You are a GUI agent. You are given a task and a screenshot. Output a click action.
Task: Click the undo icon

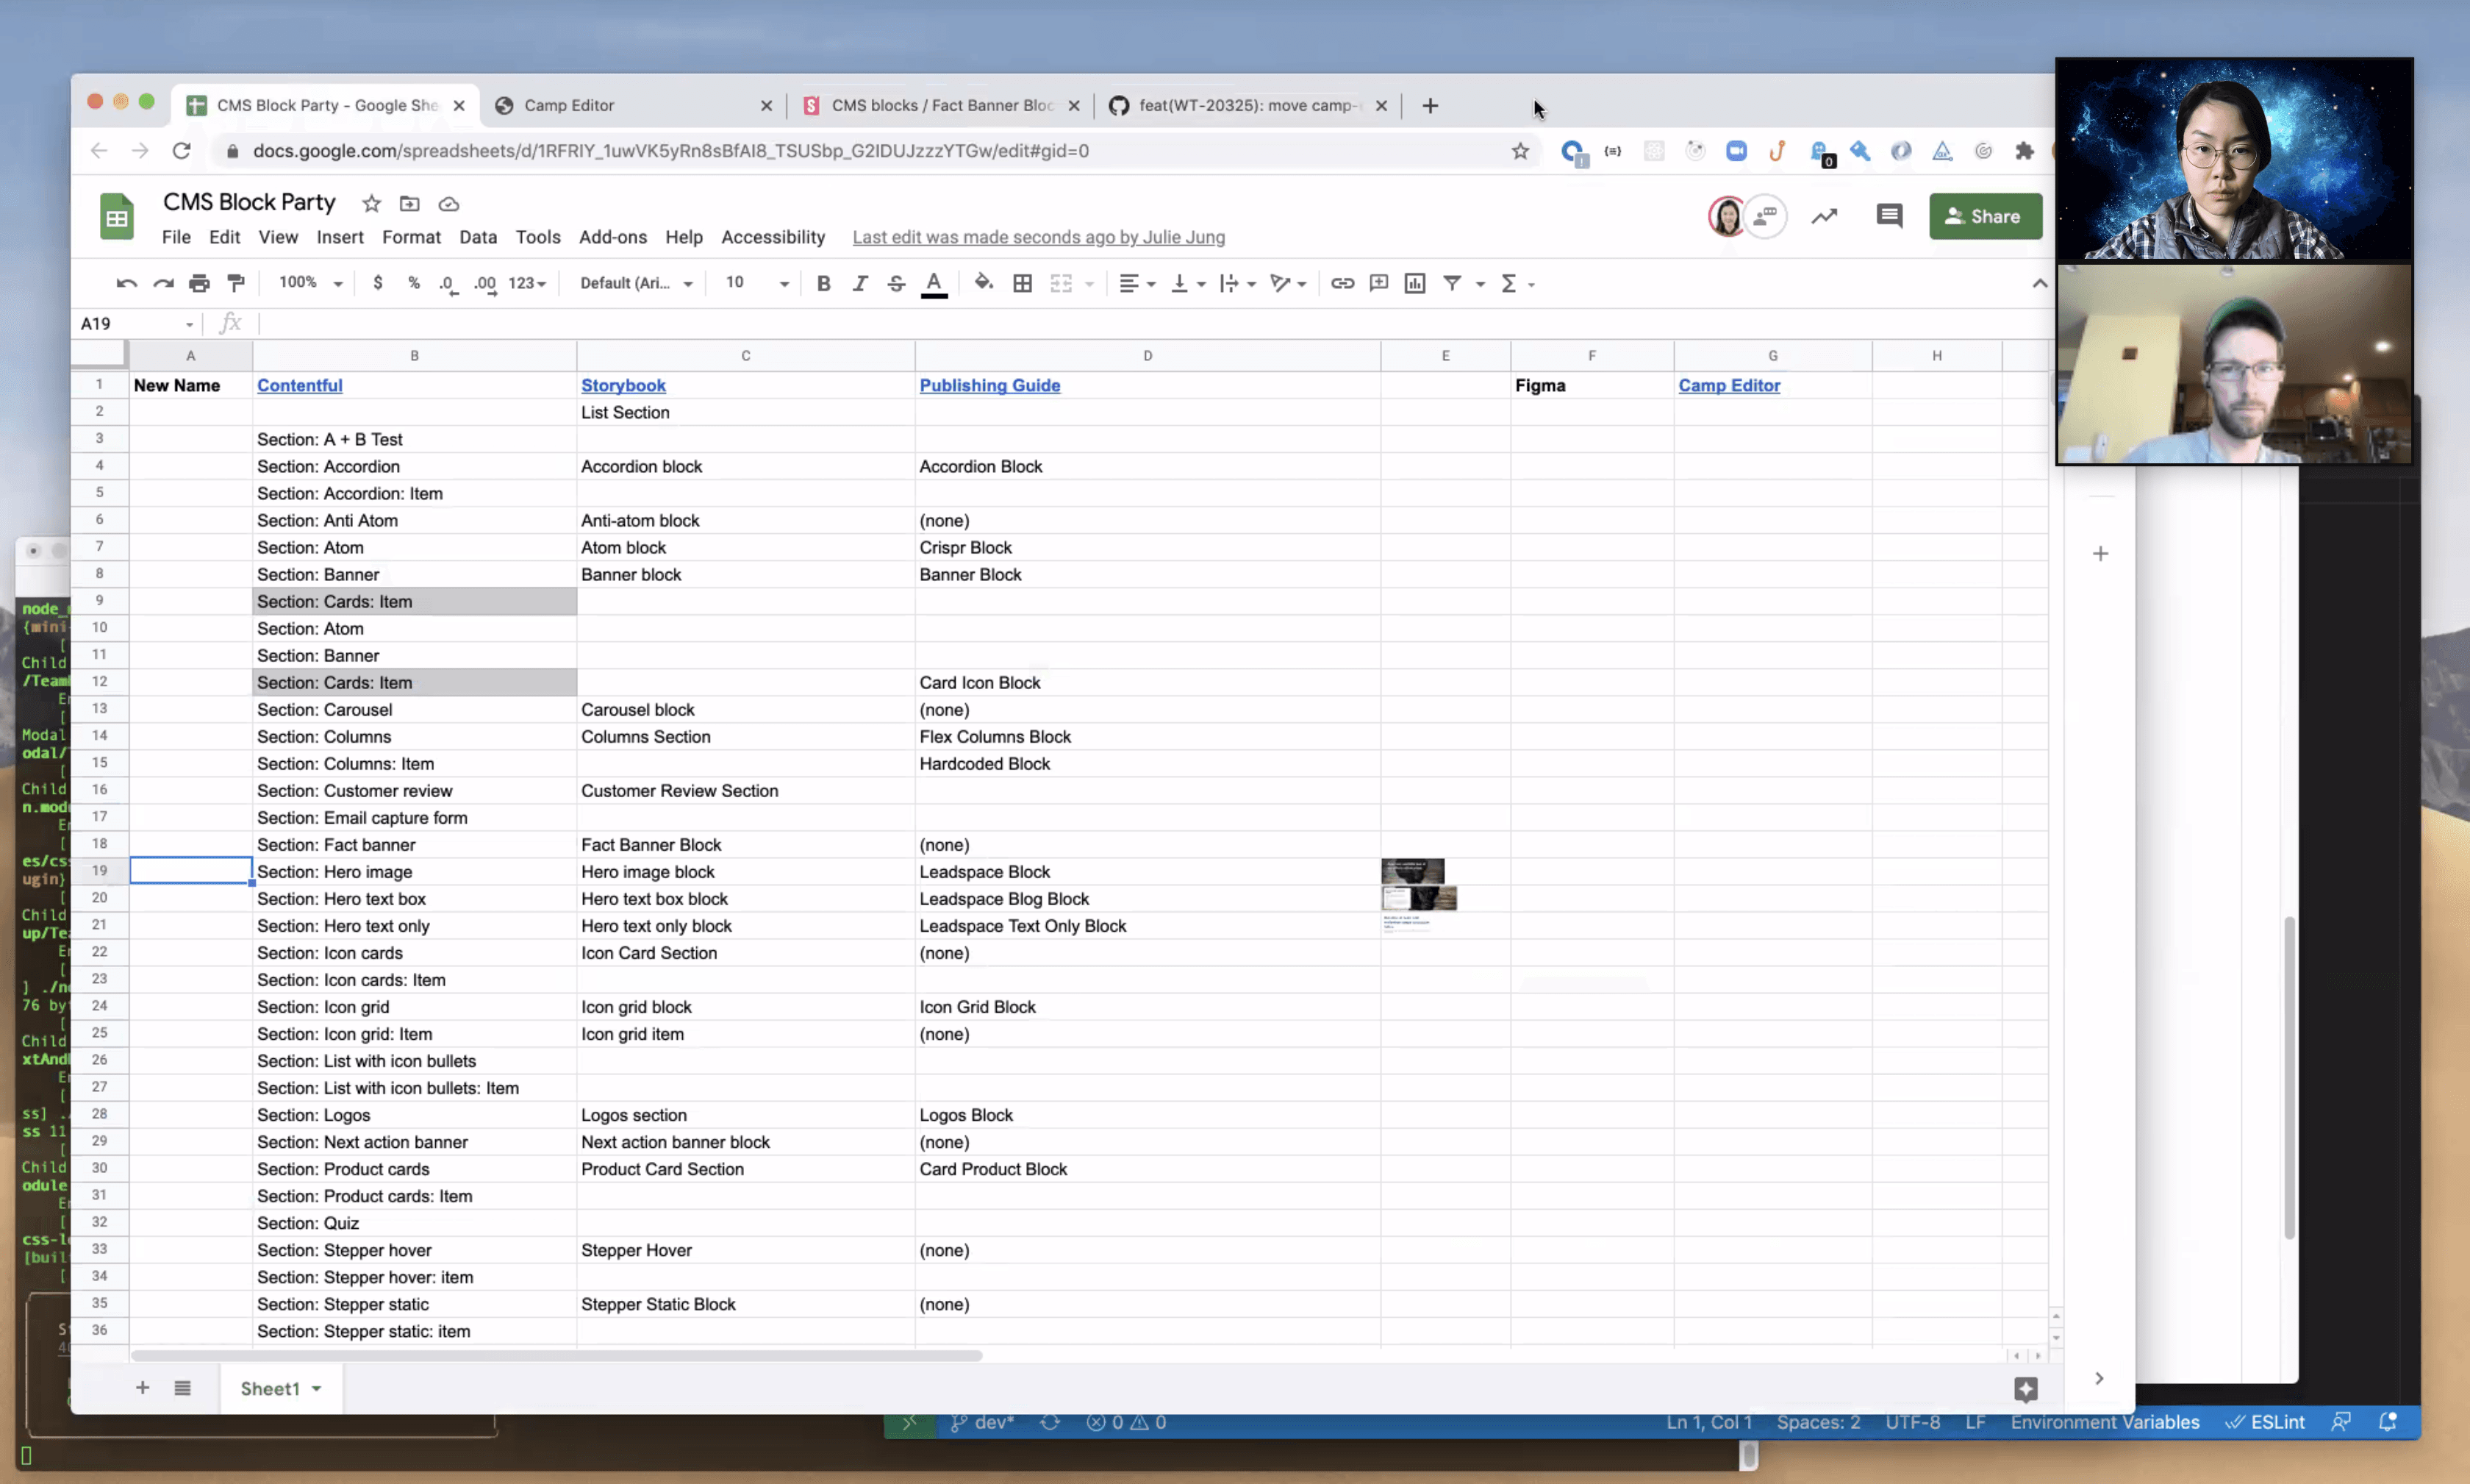coord(126,283)
